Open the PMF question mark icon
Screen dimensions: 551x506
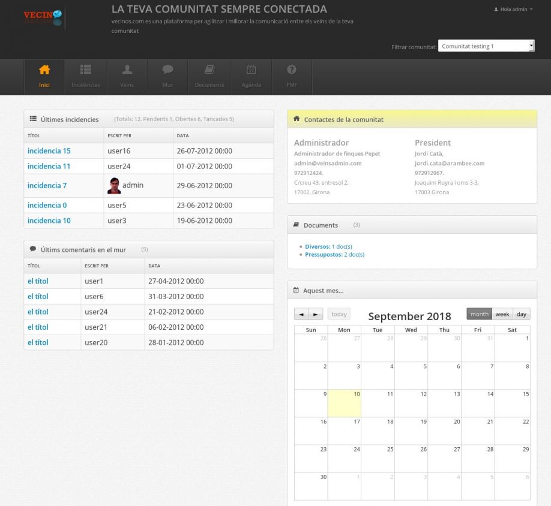(292, 70)
